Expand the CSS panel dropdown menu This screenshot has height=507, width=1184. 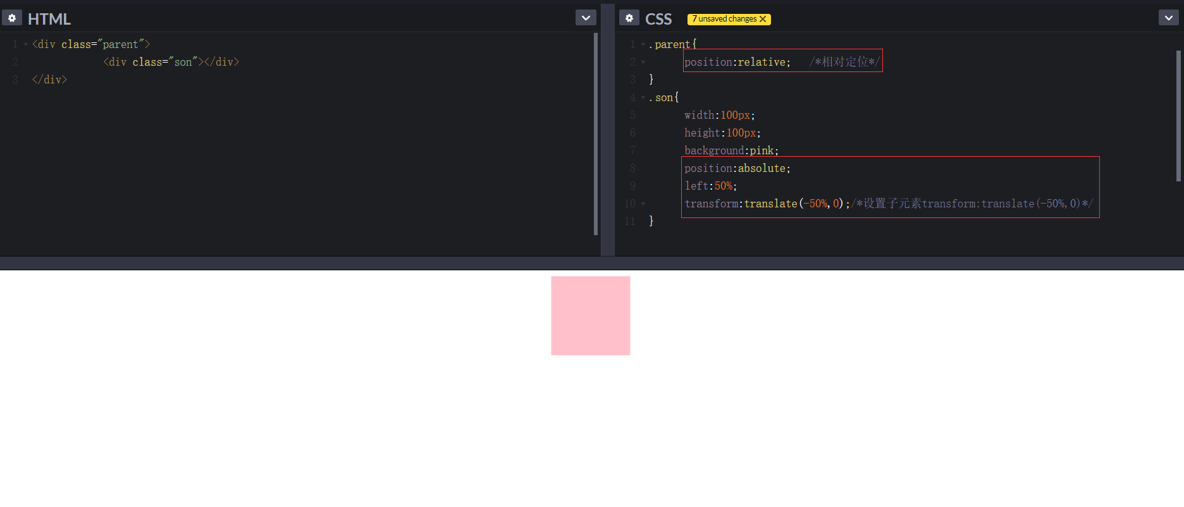point(1169,18)
